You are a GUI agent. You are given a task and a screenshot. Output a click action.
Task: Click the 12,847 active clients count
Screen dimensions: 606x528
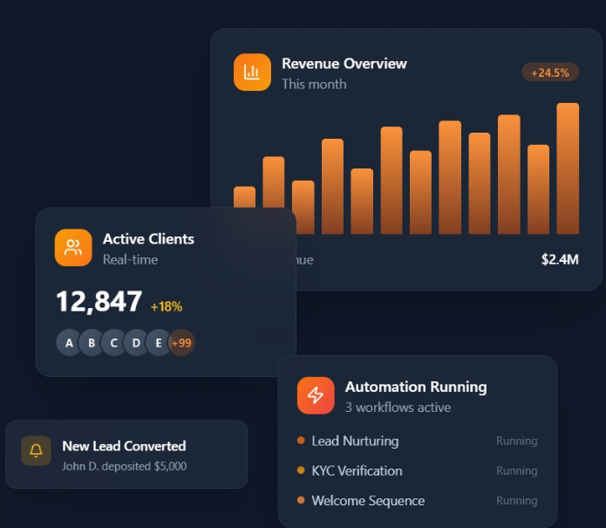(x=99, y=302)
